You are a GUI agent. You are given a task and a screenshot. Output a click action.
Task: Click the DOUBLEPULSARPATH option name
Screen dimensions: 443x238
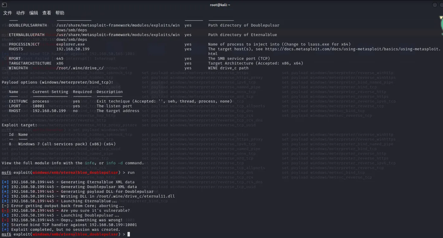tap(28, 25)
